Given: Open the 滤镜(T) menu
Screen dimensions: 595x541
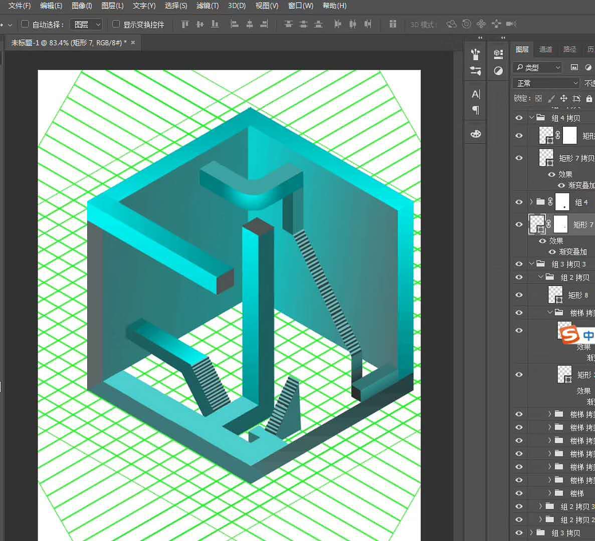Looking at the screenshot, I should tap(208, 6).
